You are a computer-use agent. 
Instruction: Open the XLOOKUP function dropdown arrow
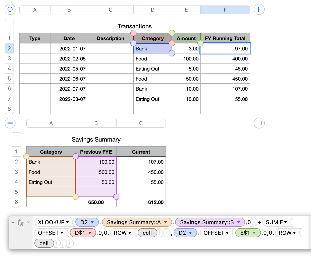click(67, 222)
